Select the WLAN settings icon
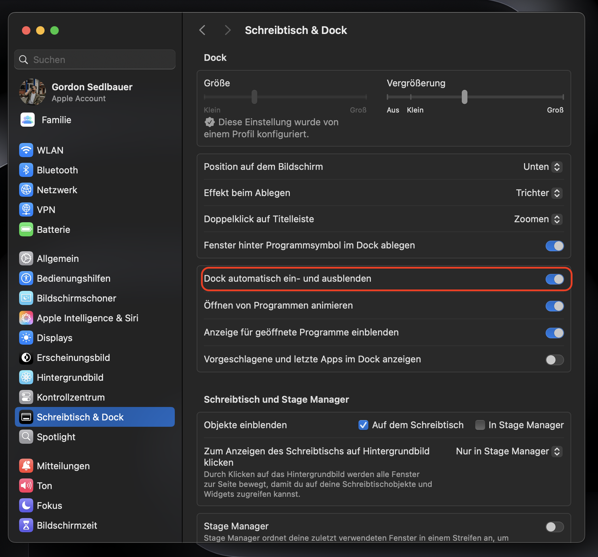598x557 pixels. tap(26, 150)
